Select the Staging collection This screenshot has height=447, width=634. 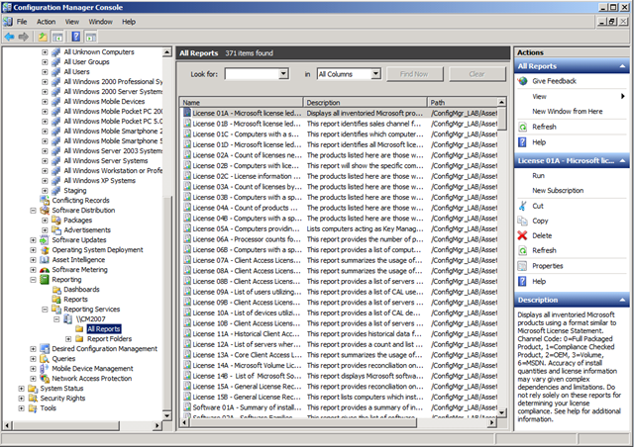pos(75,191)
